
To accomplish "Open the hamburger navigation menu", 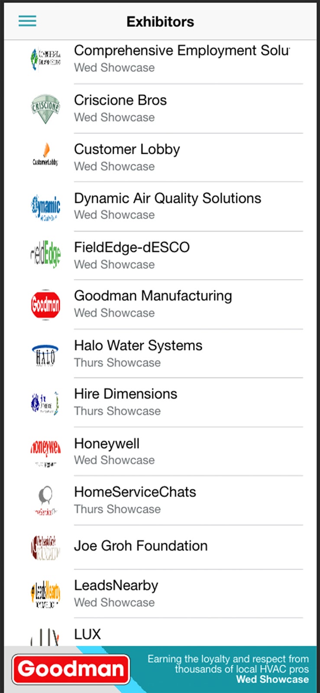I will pyautogui.click(x=27, y=21).
